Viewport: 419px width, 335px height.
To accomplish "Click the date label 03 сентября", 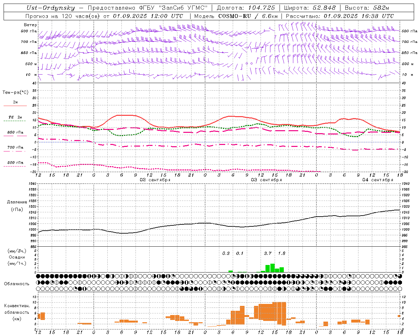I will (266, 180).
